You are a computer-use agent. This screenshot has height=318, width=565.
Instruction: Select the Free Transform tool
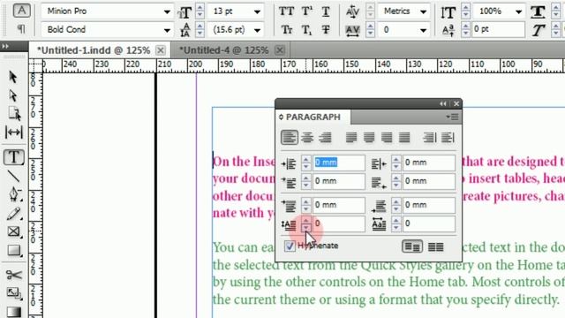pyautogui.click(x=14, y=293)
